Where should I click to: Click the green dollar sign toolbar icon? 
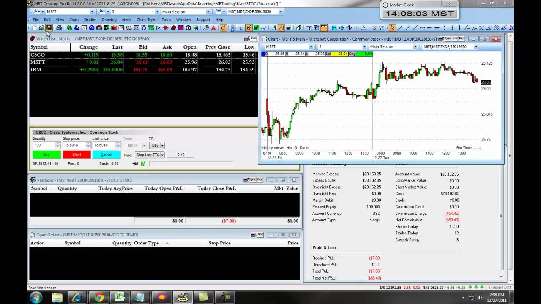69,28
